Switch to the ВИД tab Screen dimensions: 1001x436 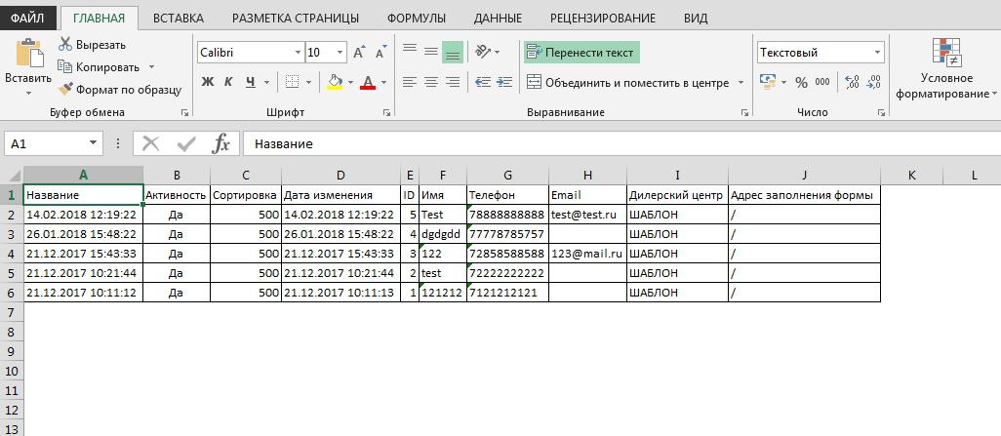coord(696,18)
